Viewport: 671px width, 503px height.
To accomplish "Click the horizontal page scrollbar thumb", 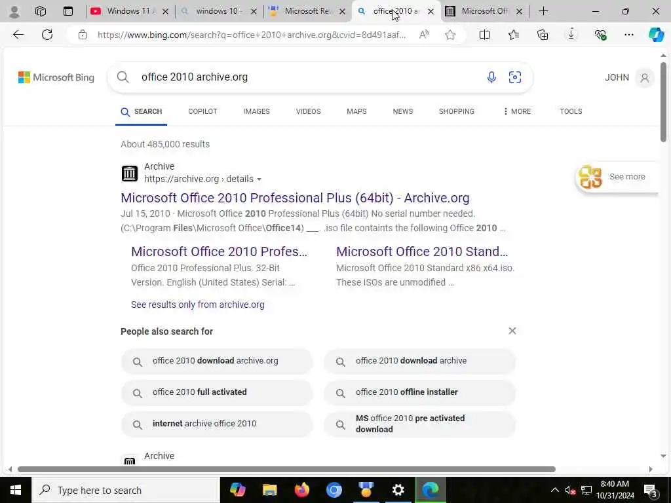I will coord(286,469).
